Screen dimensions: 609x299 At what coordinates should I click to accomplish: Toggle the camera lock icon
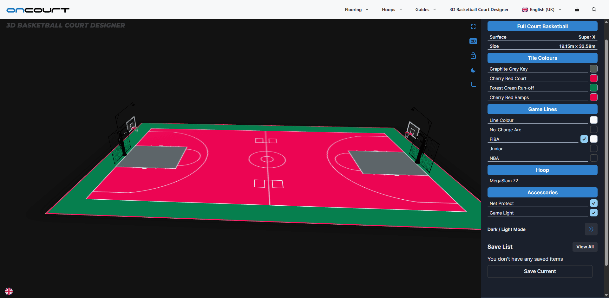point(473,56)
